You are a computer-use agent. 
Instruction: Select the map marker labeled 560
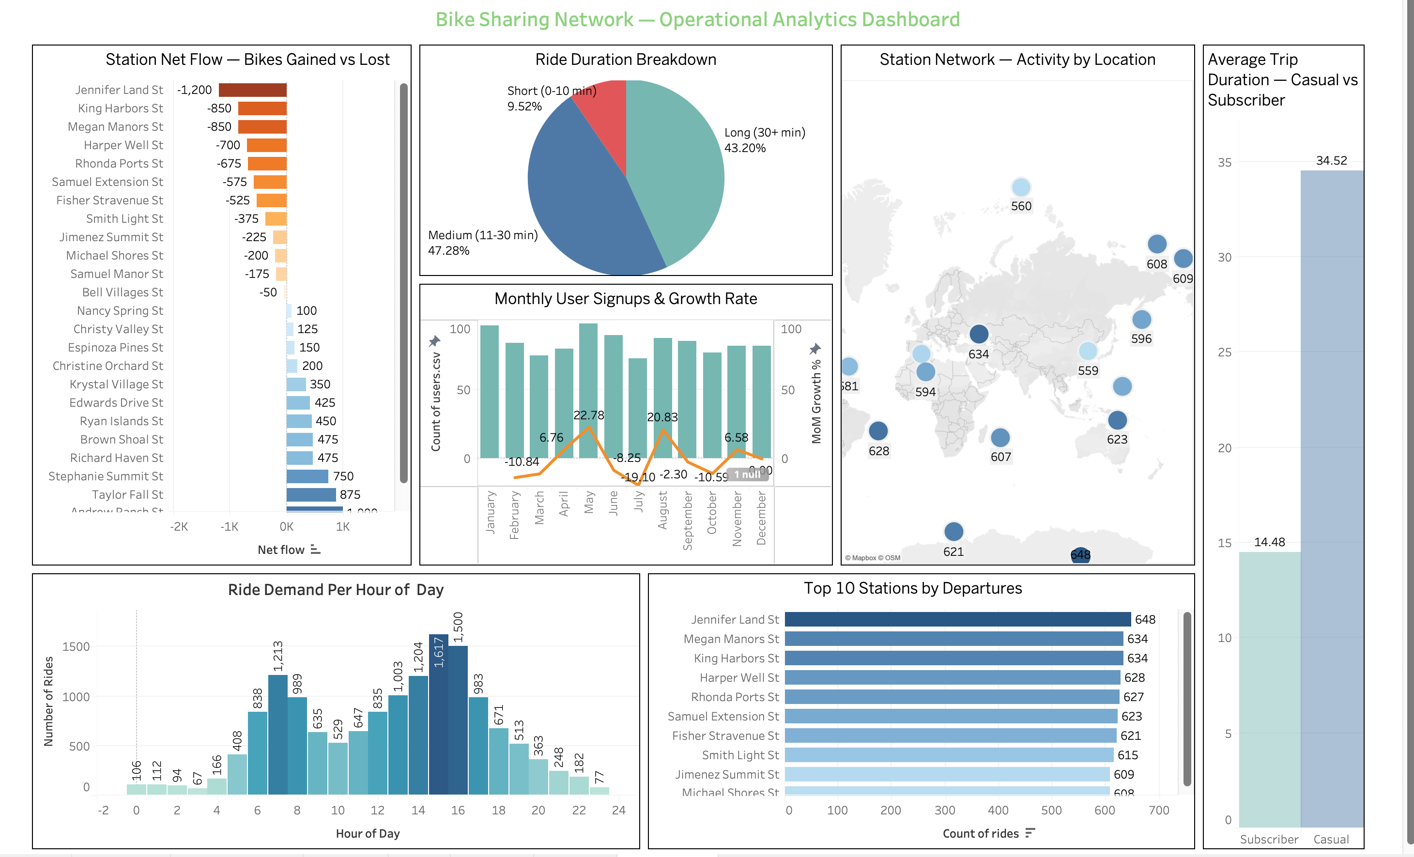coord(1021,187)
